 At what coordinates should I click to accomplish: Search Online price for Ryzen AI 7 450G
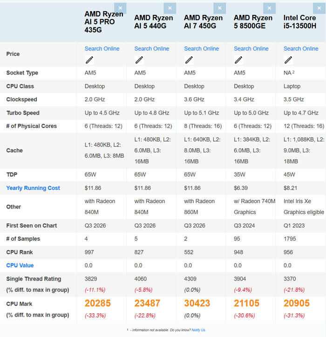pos(202,49)
